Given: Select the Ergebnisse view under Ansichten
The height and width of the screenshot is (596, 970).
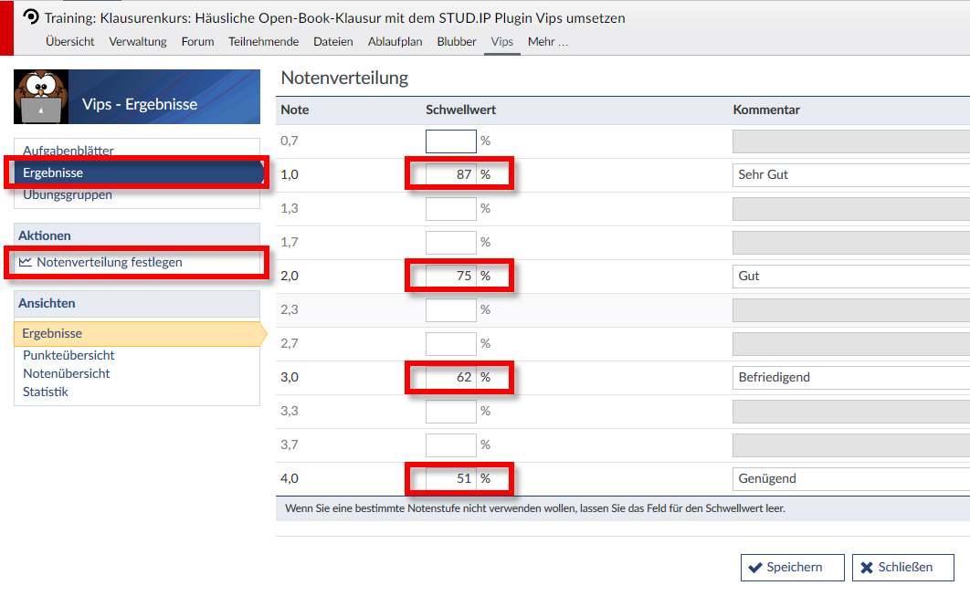Looking at the screenshot, I should [140, 333].
